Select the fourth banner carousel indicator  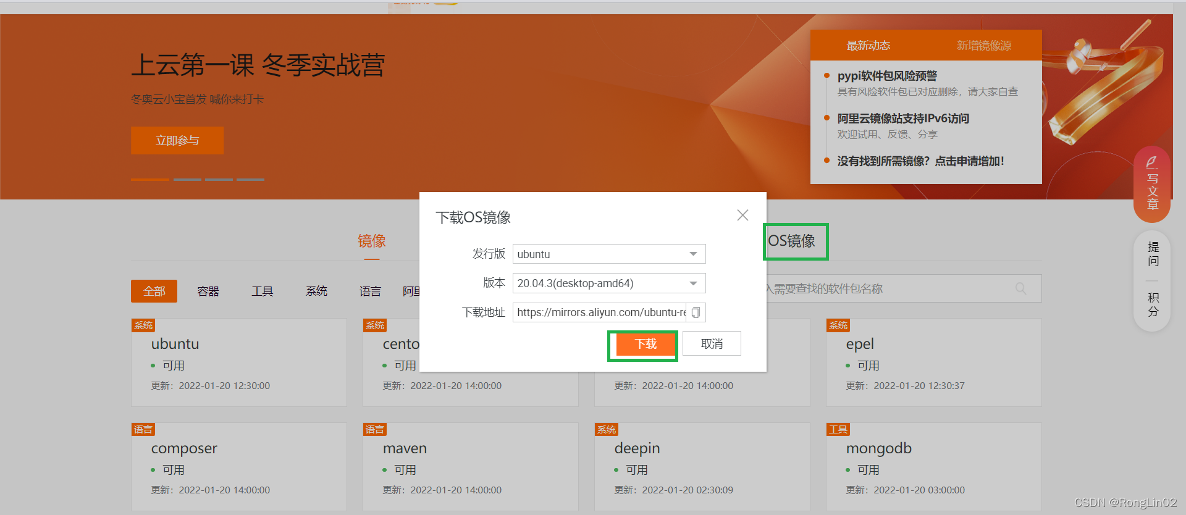(250, 180)
